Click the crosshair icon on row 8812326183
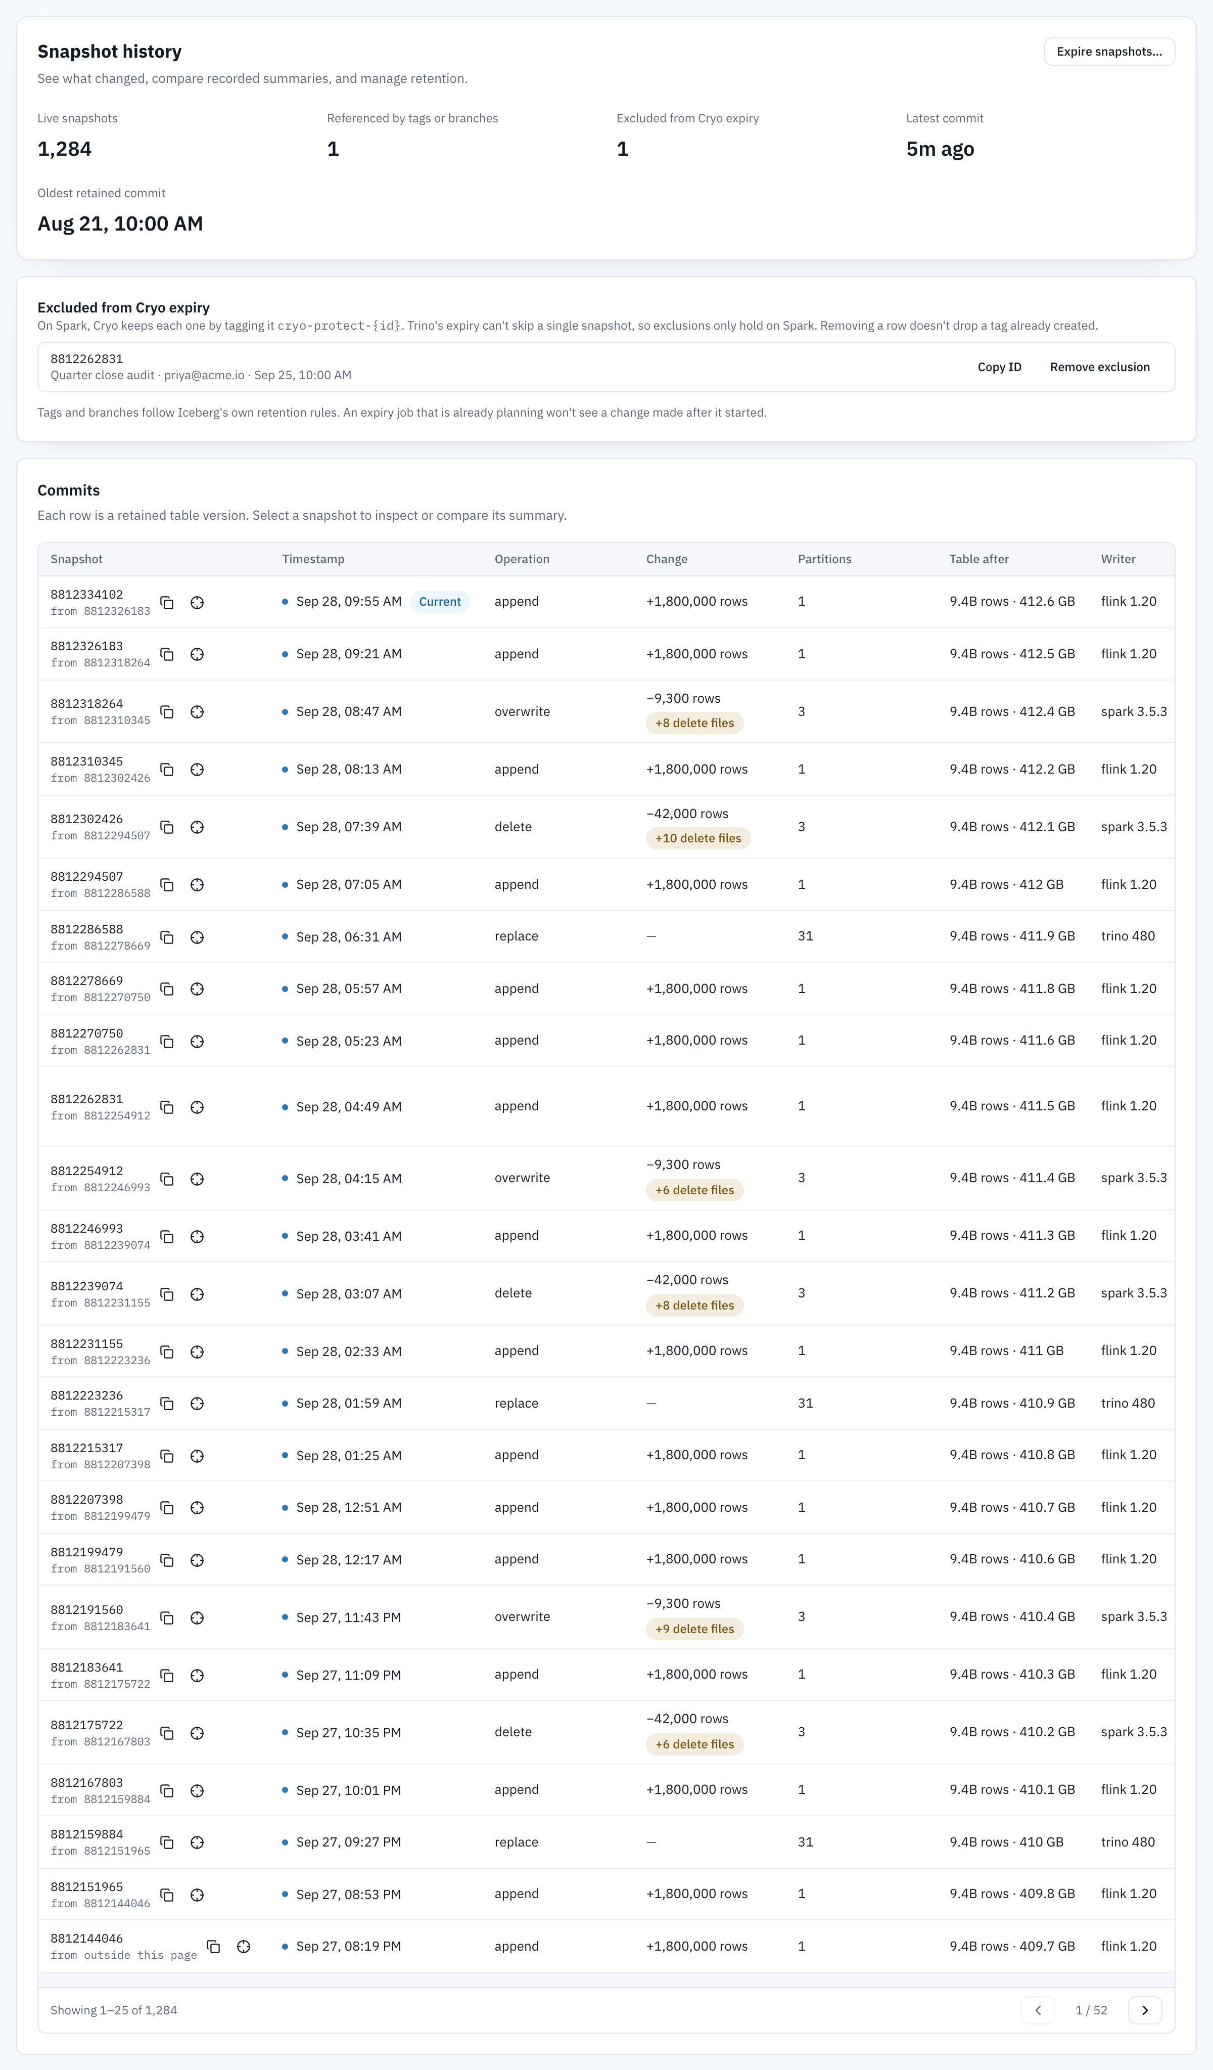This screenshot has width=1213, height=2070. (x=197, y=655)
